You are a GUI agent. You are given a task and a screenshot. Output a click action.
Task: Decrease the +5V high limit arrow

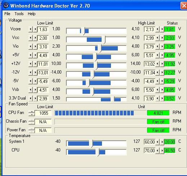[157, 55]
